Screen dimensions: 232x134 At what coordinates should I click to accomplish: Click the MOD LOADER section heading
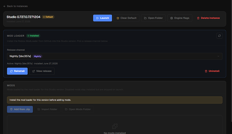coord(16,36)
